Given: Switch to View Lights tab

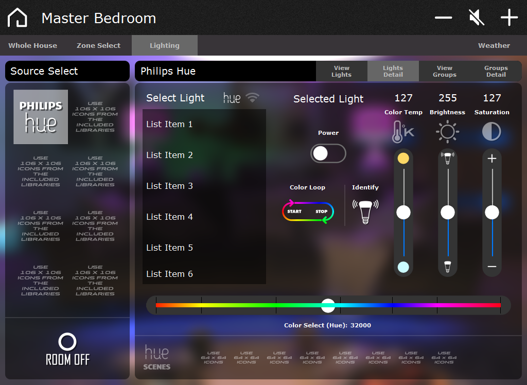Looking at the screenshot, I should [x=342, y=71].
